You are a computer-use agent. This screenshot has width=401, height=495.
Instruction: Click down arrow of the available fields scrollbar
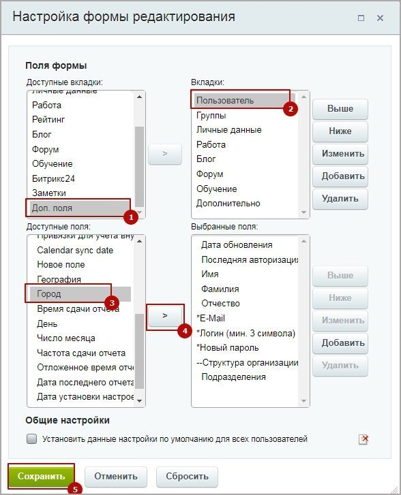coord(140,401)
